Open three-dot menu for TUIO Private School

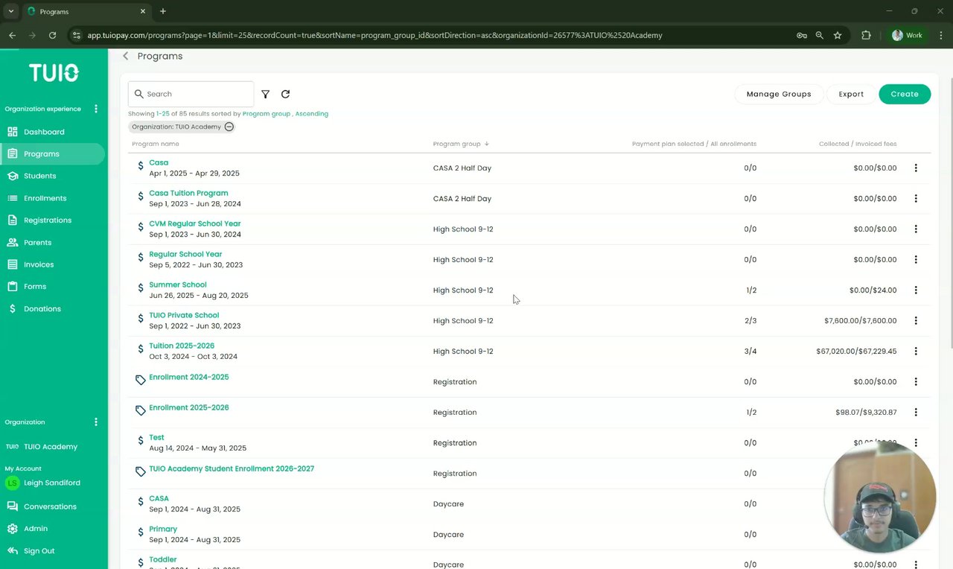(916, 321)
